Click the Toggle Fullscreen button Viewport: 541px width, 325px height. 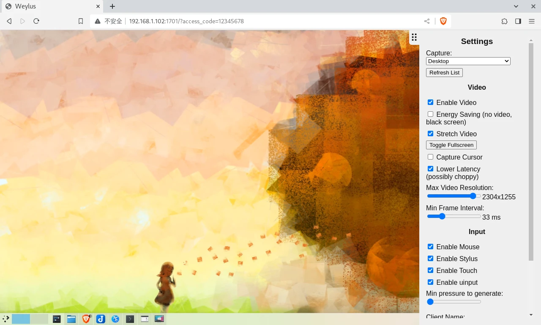click(x=451, y=145)
